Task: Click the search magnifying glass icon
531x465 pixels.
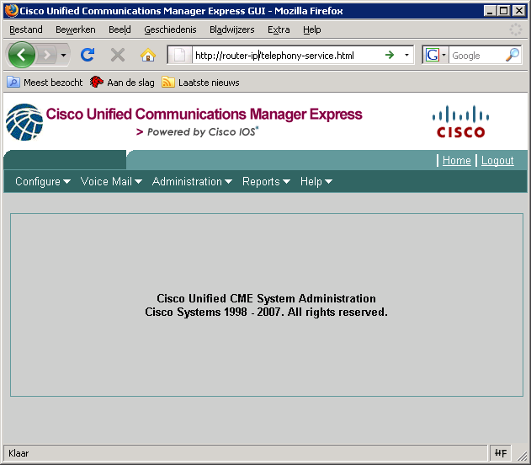Action: (512, 56)
